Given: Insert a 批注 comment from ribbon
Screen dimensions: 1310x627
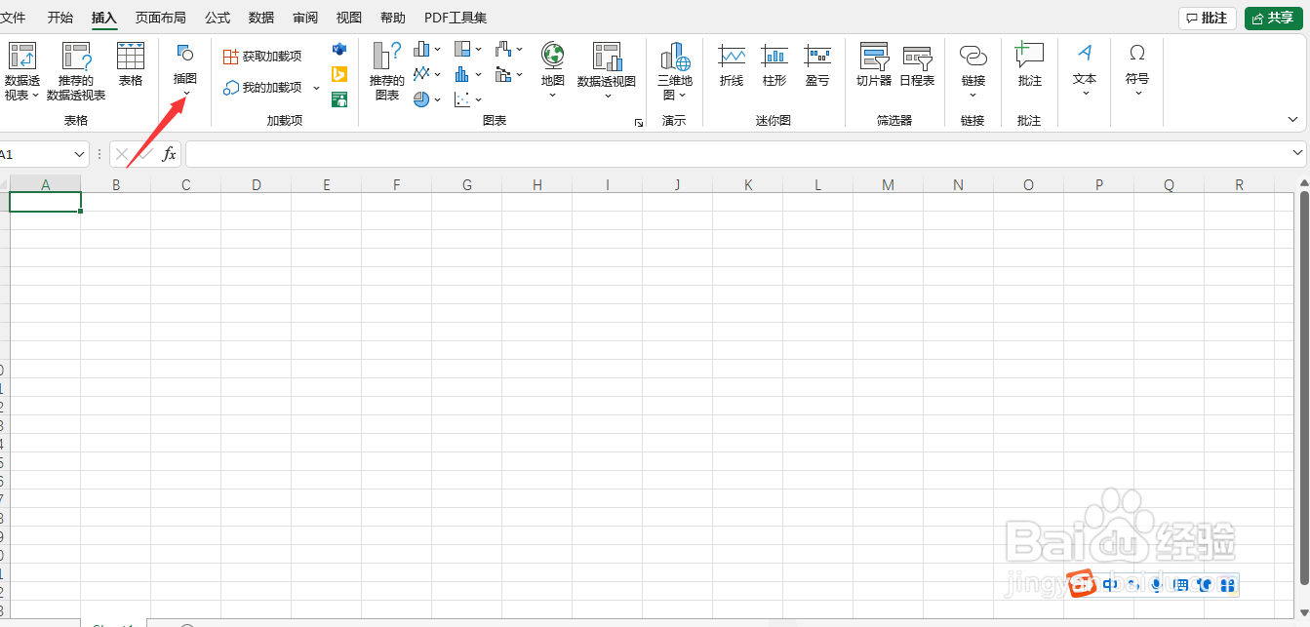Looking at the screenshot, I should [x=1030, y=65].
